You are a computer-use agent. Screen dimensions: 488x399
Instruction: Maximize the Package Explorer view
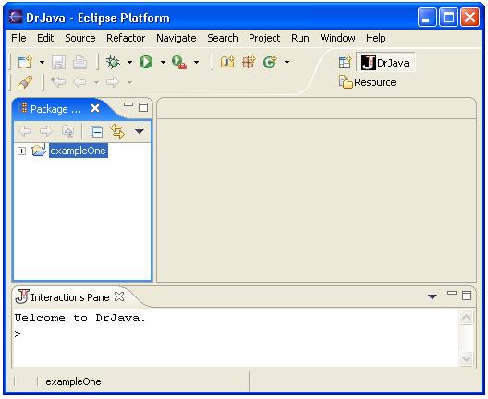(x=143, y=107)
